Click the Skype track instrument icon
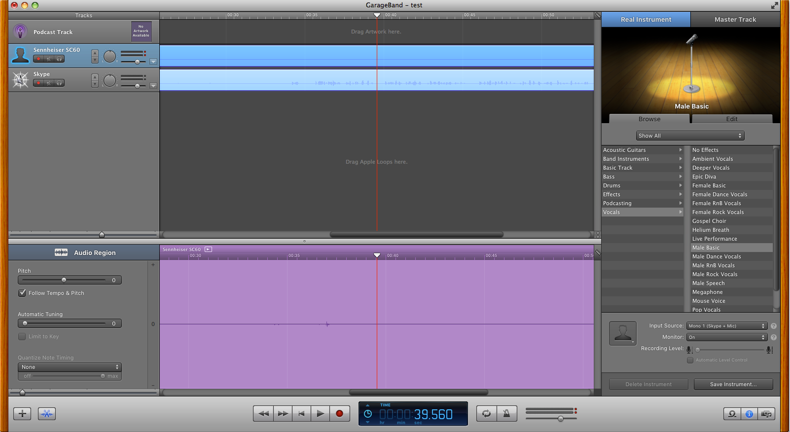 [20, 79]
